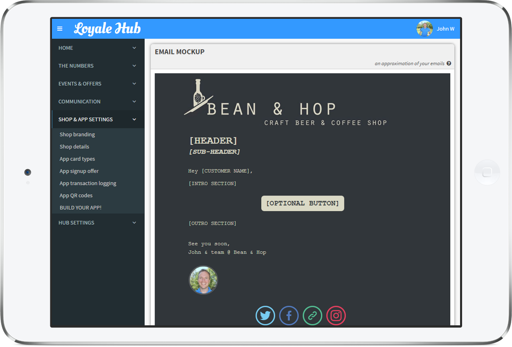Click the green link chain icon
512x347 pixels.
coord(312,315)
